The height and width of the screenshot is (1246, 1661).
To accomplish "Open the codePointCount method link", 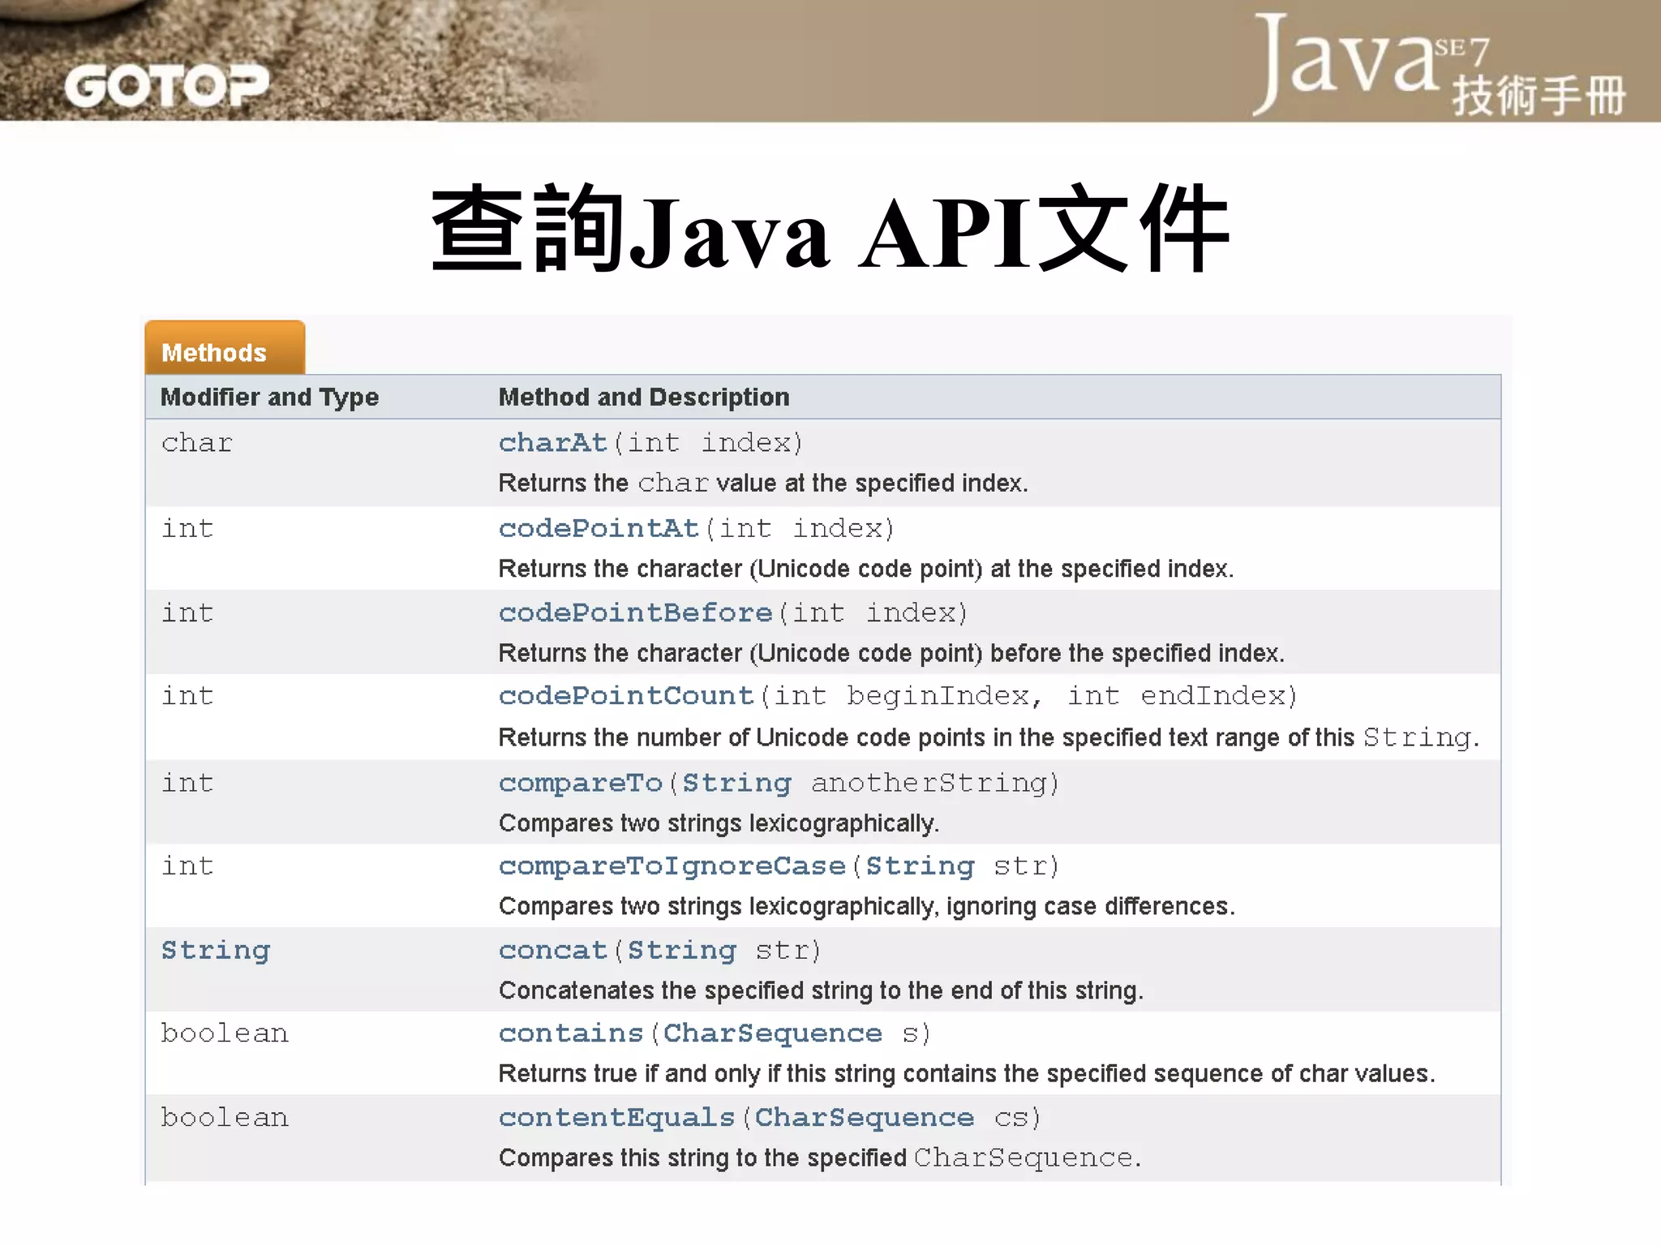I will click(x=626, y=696).
